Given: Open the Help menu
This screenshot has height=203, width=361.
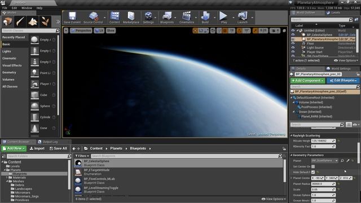Looking at the screenshot, I should (39, 8).
